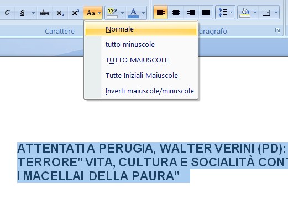Open the line spacing options
This screenshot has height=209, width=288.
pyautogui.click(x=225, y=12)
